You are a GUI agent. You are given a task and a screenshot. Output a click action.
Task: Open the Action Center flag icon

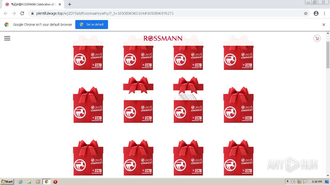(306, 182)
